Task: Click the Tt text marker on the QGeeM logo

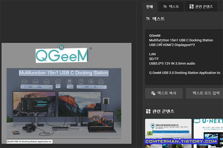Action: pyautogui.click(x=61, y=48)
